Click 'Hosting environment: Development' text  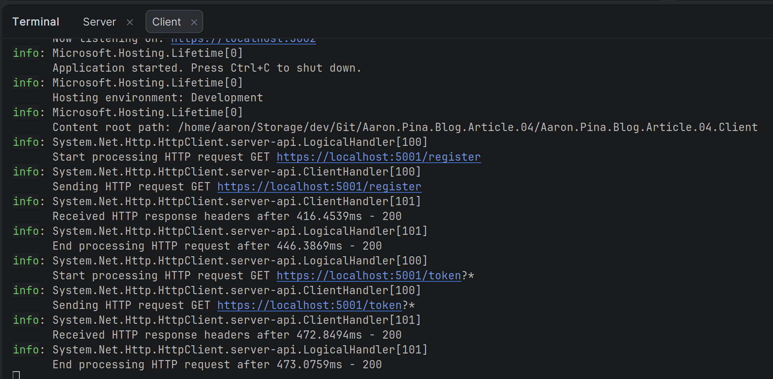click(x=157, y=98)
